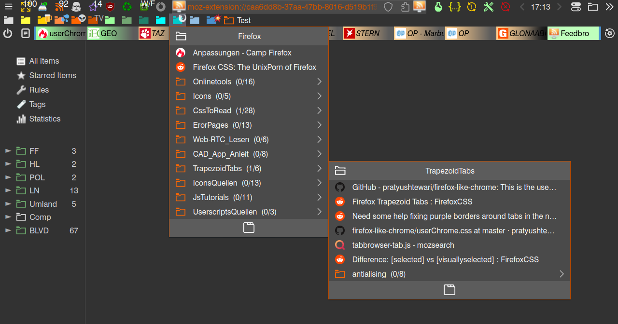Open the uBlock Origin shield icon
The height and width of the screenshot is (324, 618).
[110, 7]
